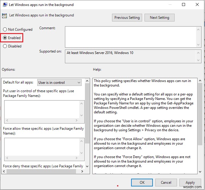
Task: Click Options pane scroll down arrow
Action: coord(87,166)
